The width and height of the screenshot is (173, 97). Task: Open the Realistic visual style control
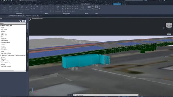pos(41,19)
